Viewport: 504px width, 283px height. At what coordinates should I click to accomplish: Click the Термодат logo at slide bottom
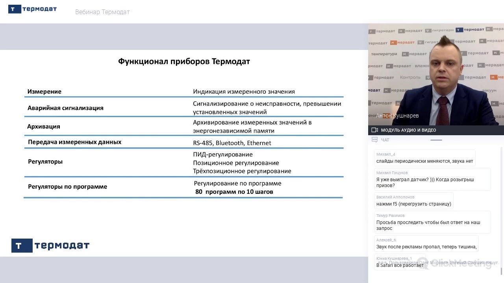(50, 246)
